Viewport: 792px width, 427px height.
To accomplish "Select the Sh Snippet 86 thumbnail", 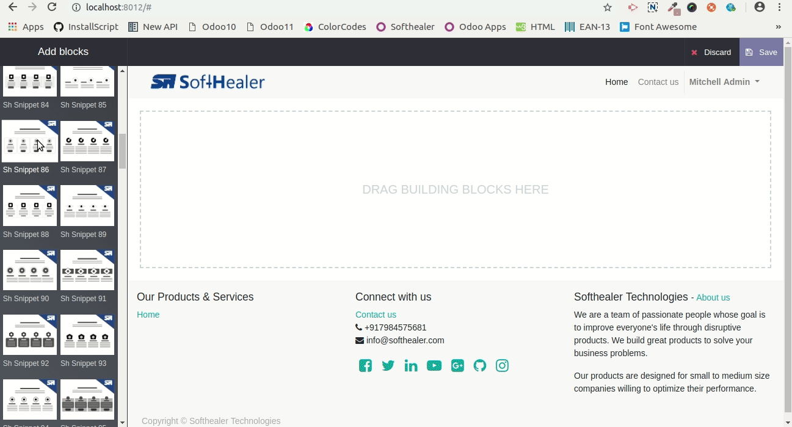I will pyautogui.click(x=29, y=141).
